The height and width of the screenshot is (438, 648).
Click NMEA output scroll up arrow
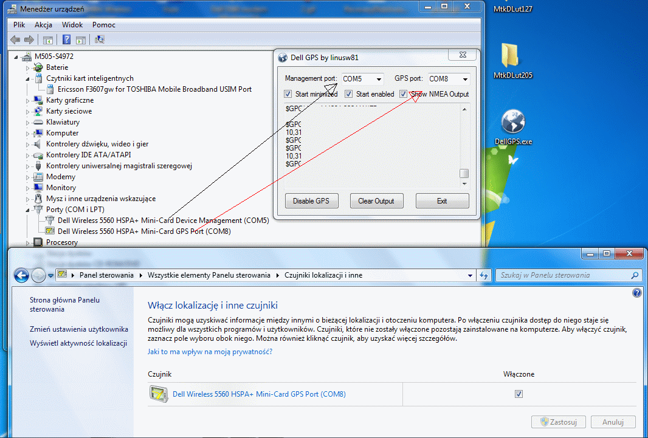pos(464,109)
